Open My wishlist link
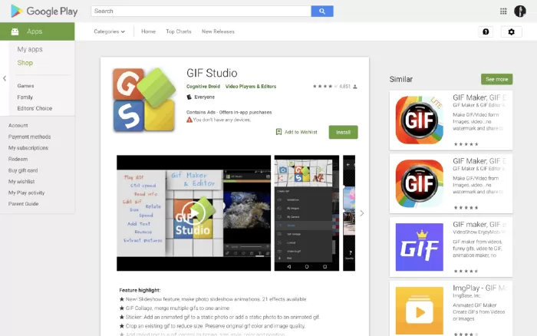 click(21, 182)
